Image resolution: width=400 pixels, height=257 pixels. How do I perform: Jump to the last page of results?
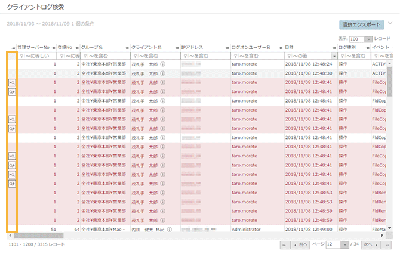tap(388, 244)
